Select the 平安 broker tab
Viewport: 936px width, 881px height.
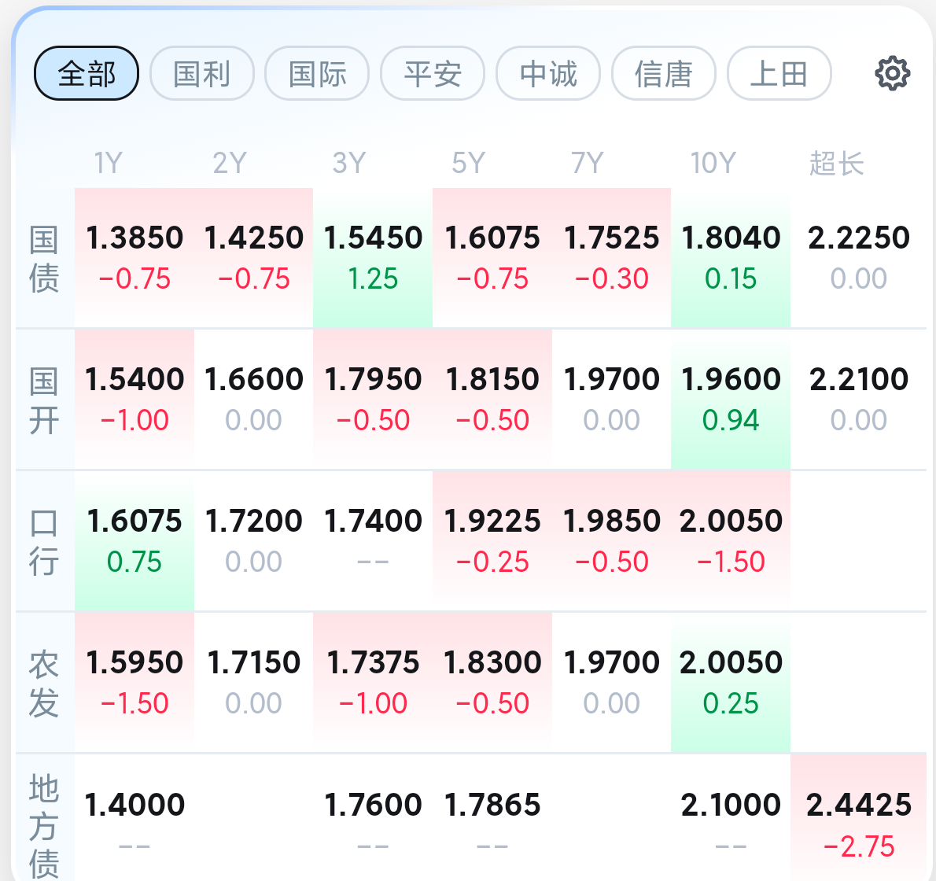coord(433,74)
